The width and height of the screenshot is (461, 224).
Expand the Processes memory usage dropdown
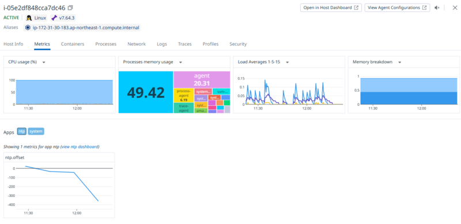pos(180,62)
